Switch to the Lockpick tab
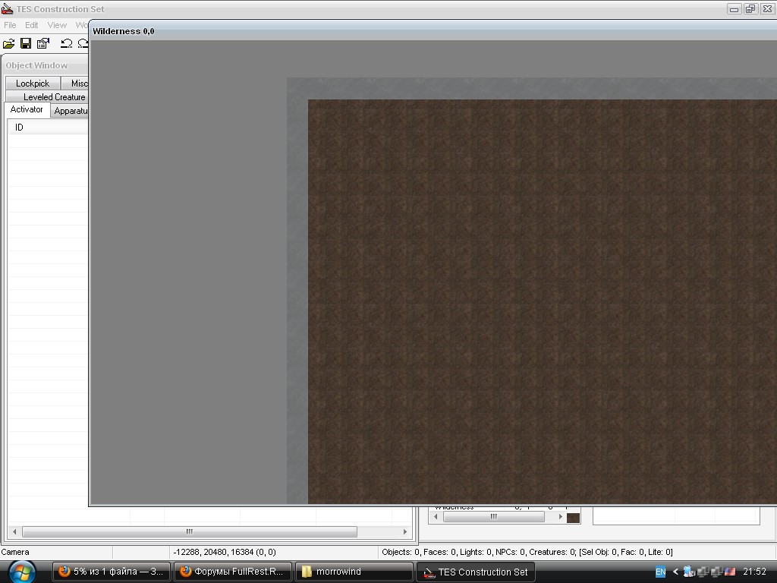The width and height of the screenshot is (777, 583). [x=33, y=84]
